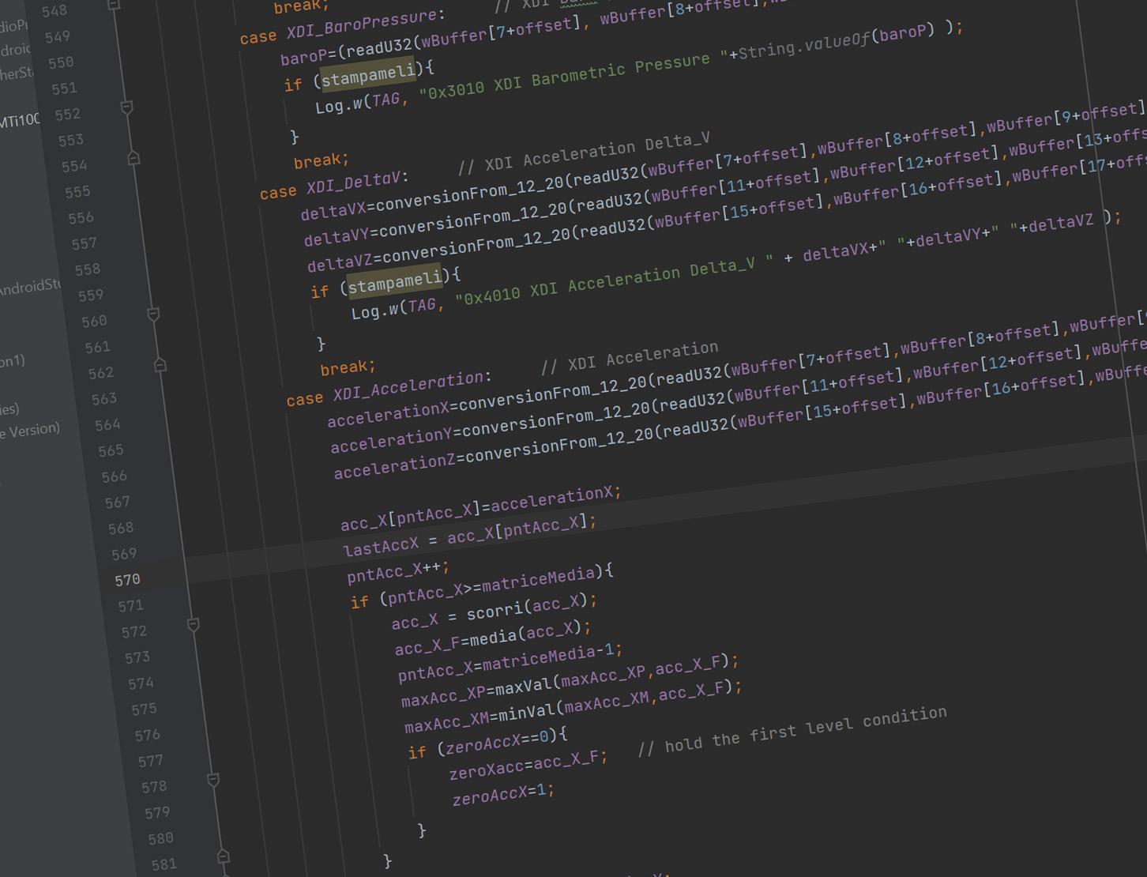1147x877 pixels.
Task: Click 'deltaVZ=conversionFrom_12_20' assignment
Action: point(438,248)
